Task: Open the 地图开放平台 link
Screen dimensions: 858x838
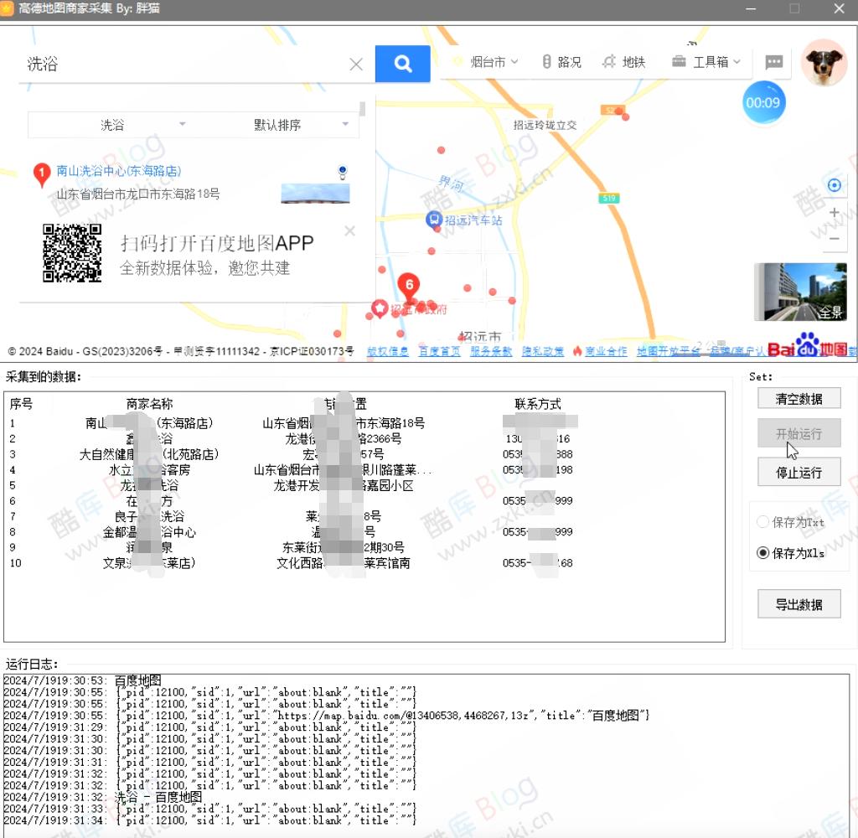Action: pos(668,351)
